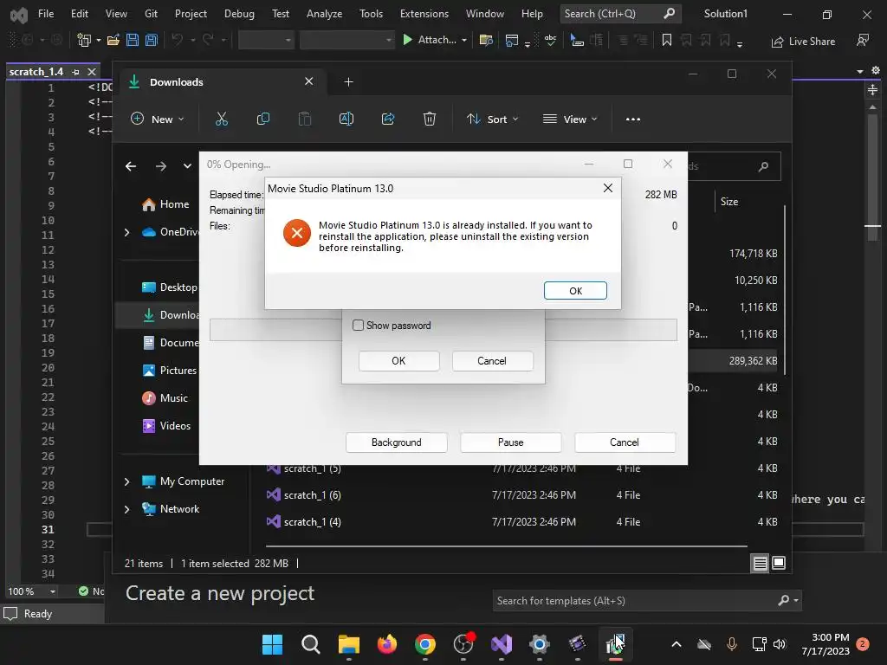Click the Forward arrow in File Explorer
The height and width of the screenshot is (665, 887).
(161, 166)
